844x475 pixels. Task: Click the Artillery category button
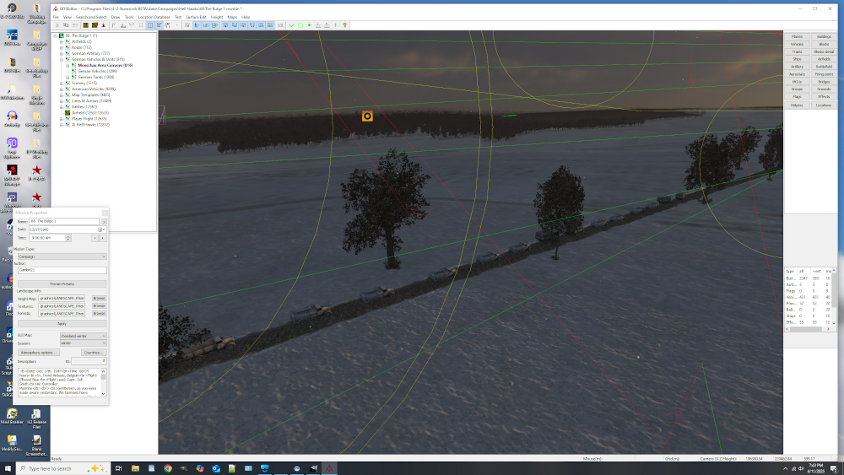[798, 67]
